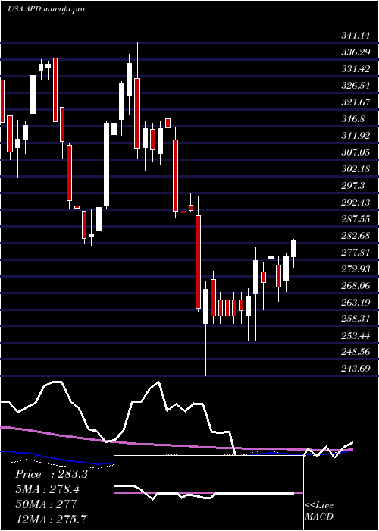Click the 258.31 price level label

click(356, 319)
